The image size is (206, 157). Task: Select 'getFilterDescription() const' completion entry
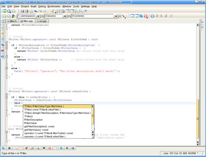[57, 126]
